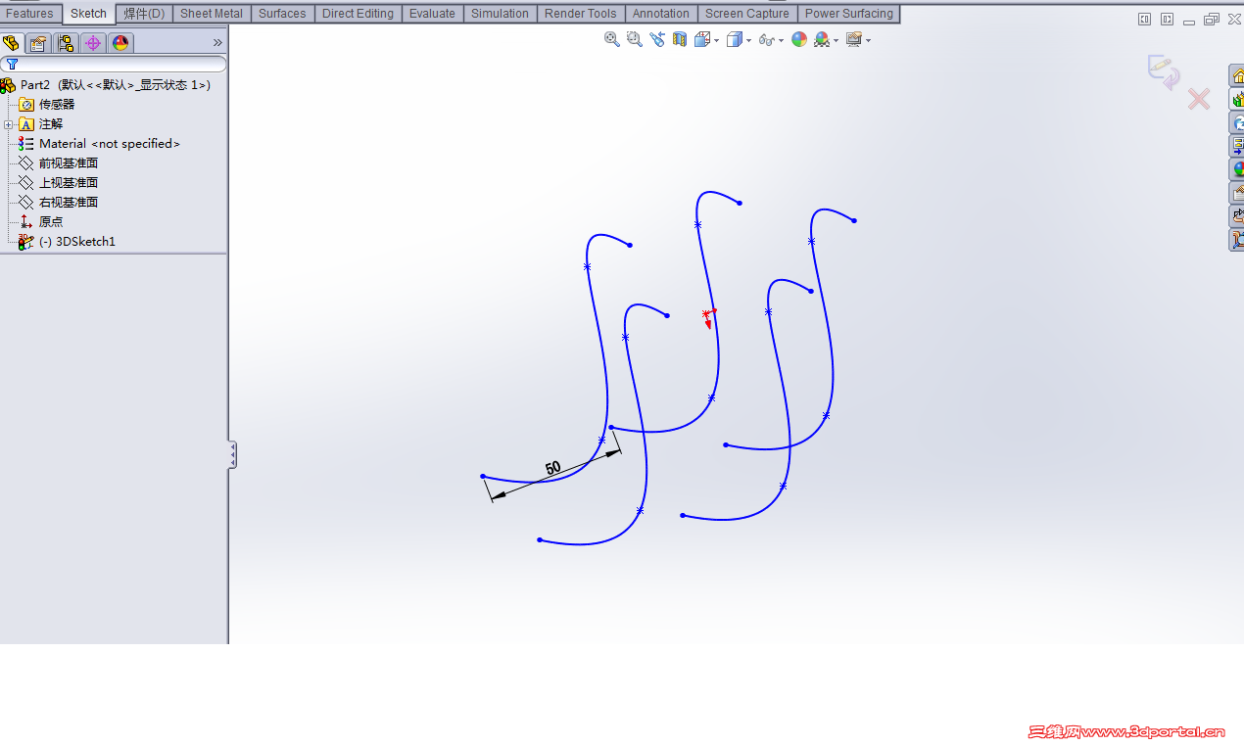
Task: Select the 注解 tree item
Action: (x=41, y=124)
